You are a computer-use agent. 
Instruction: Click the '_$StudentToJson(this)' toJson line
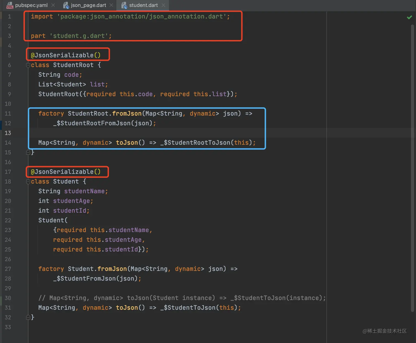point(139,308)
